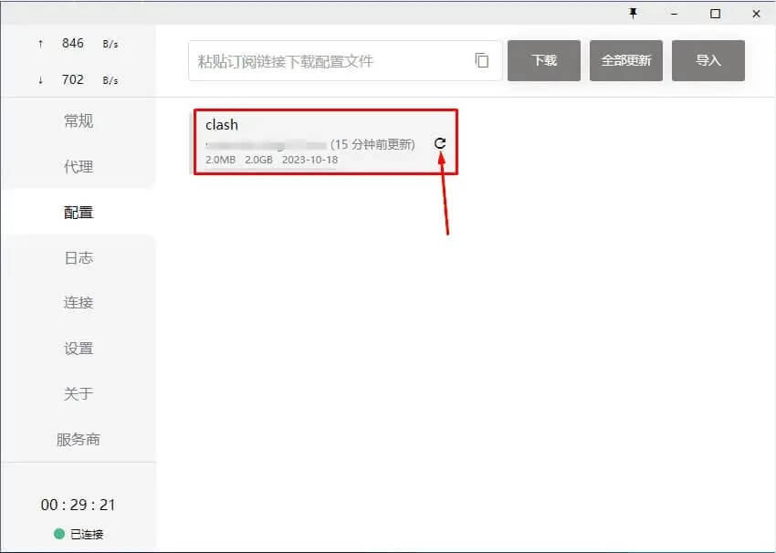Screen dimensions: 776x553
Task: Refresh the clash profile subscription
Action: [x=440, y=143]
